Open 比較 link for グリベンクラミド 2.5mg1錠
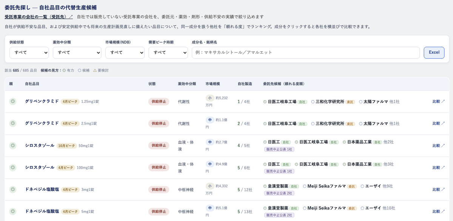Image resolution: width=453 pixels, height=221 pixels. (x=439, y=123)
